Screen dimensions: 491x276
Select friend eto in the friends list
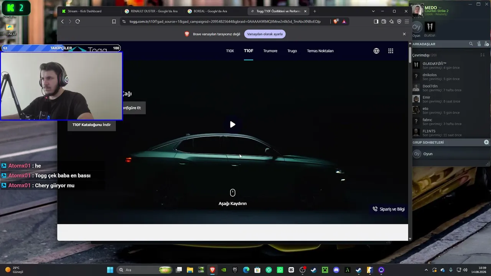(449, 110)
